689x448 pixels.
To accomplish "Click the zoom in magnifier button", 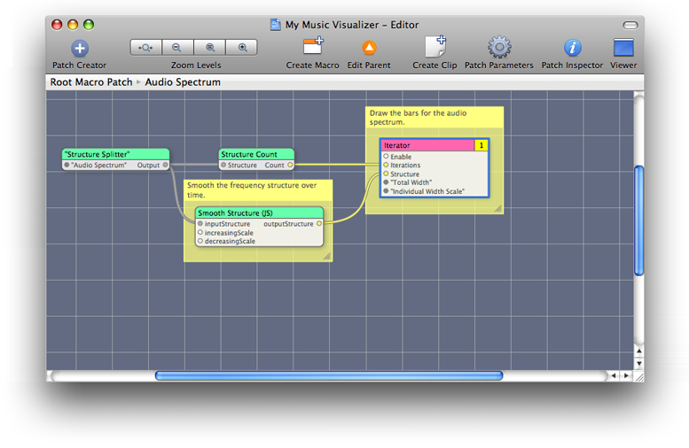I will [x=242, y=48].
